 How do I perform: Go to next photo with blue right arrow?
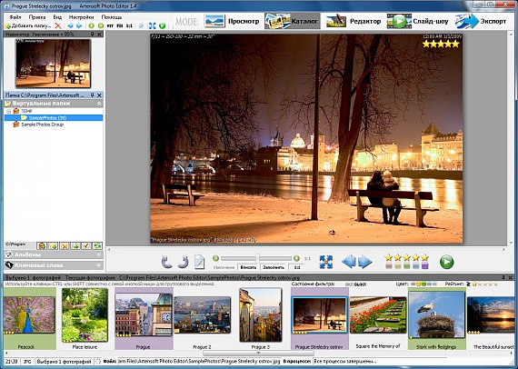365,262
